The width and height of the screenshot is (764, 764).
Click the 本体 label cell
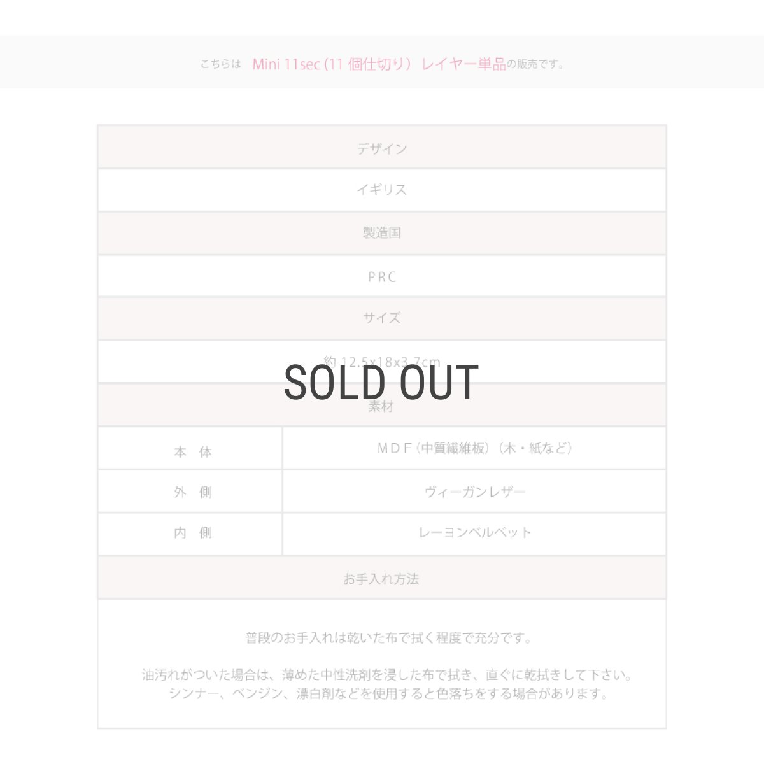coord(192,452)
